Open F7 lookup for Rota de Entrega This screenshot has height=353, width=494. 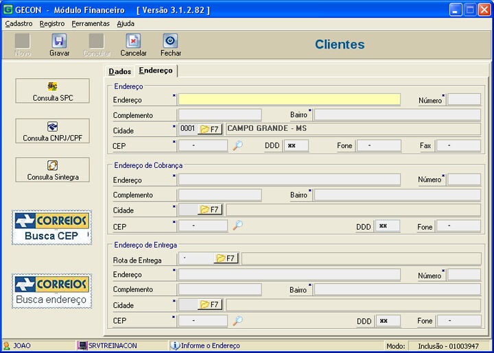[x=226, y=258]
